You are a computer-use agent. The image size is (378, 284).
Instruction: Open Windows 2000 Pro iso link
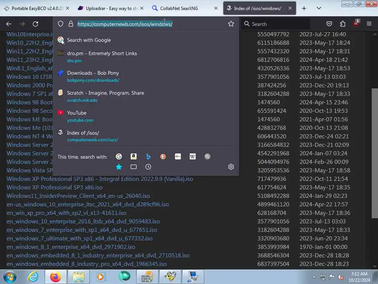click(30, 85)
